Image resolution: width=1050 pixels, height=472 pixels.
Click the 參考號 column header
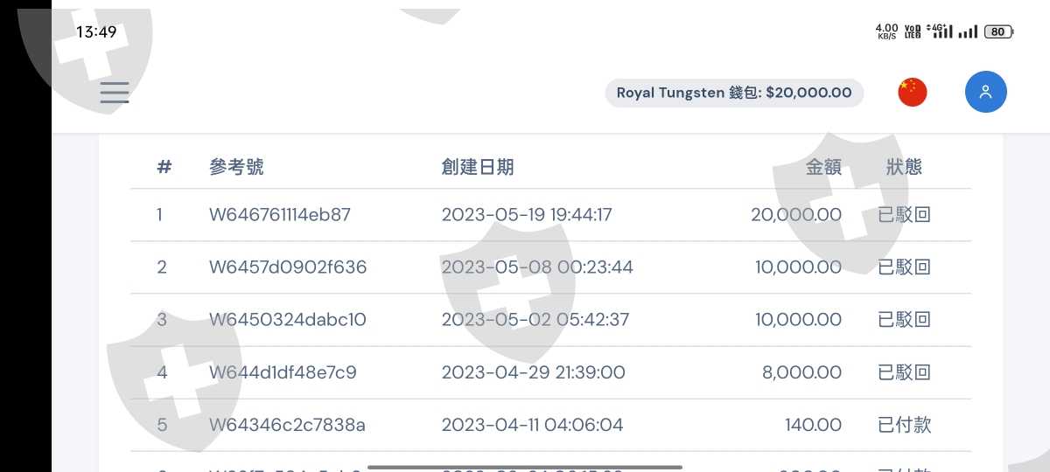pos(236,167)
